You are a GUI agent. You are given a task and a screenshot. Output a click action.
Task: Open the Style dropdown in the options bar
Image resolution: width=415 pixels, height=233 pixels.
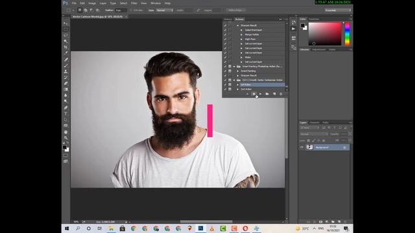point(165,10)
